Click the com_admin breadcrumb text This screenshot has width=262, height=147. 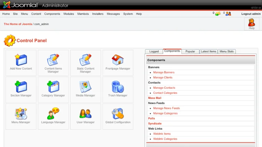41,24
